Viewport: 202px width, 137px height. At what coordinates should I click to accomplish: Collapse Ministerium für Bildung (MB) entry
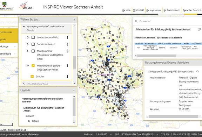point(28,66)
